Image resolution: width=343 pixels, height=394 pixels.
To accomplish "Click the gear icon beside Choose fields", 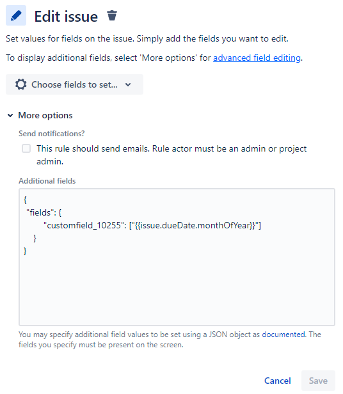I will [21, 84].
